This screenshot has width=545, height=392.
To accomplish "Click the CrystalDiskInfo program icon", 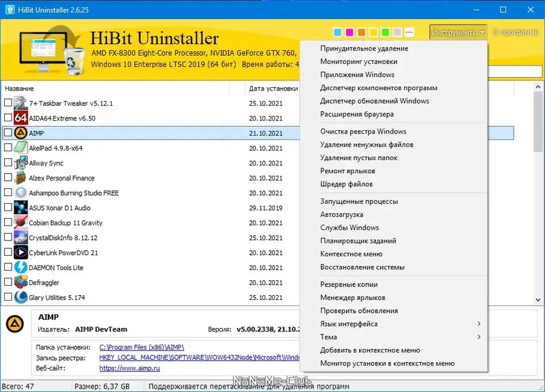I will [20, 237].
